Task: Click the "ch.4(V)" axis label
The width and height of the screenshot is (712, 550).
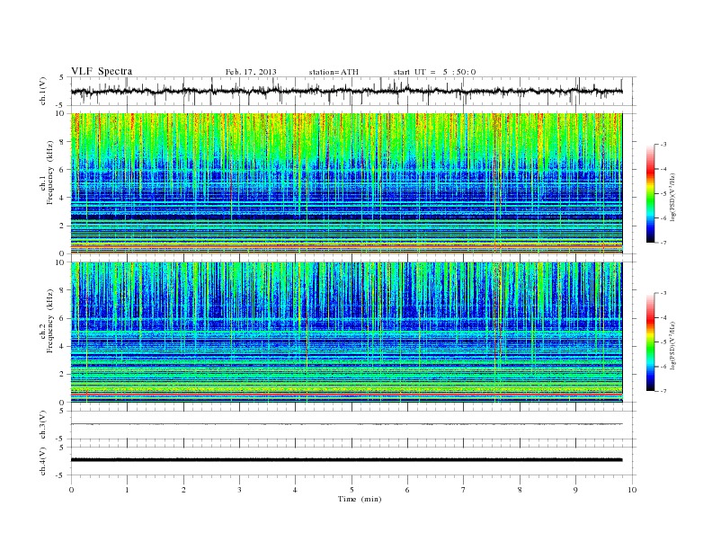Action: 43,461
